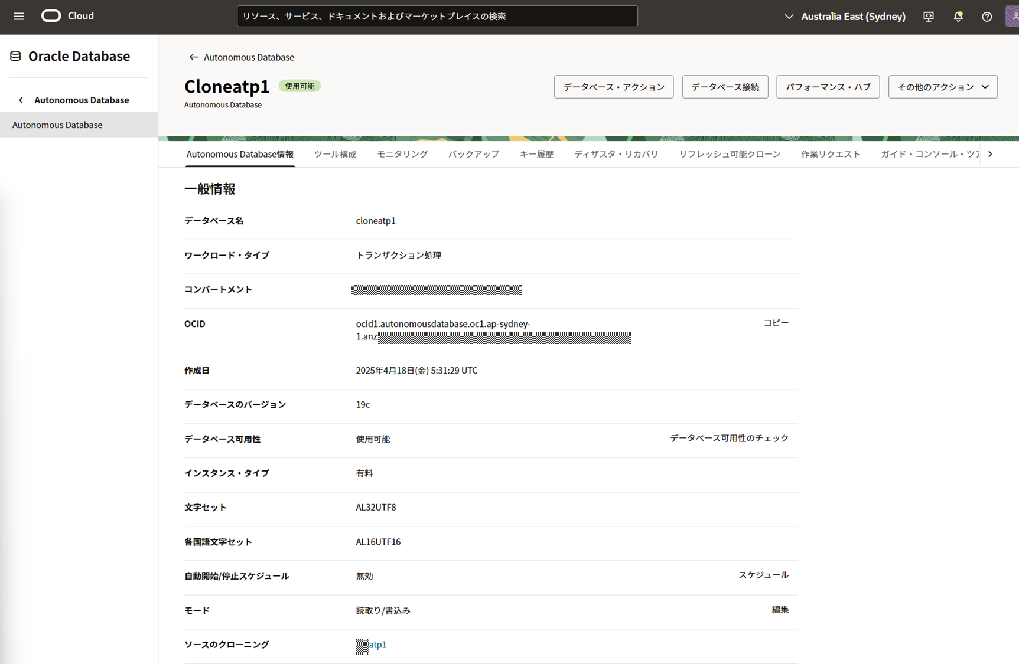Click 編集 next to the モード row
The width and height of the screenshot is (1019, 664).
click(780, 610)
